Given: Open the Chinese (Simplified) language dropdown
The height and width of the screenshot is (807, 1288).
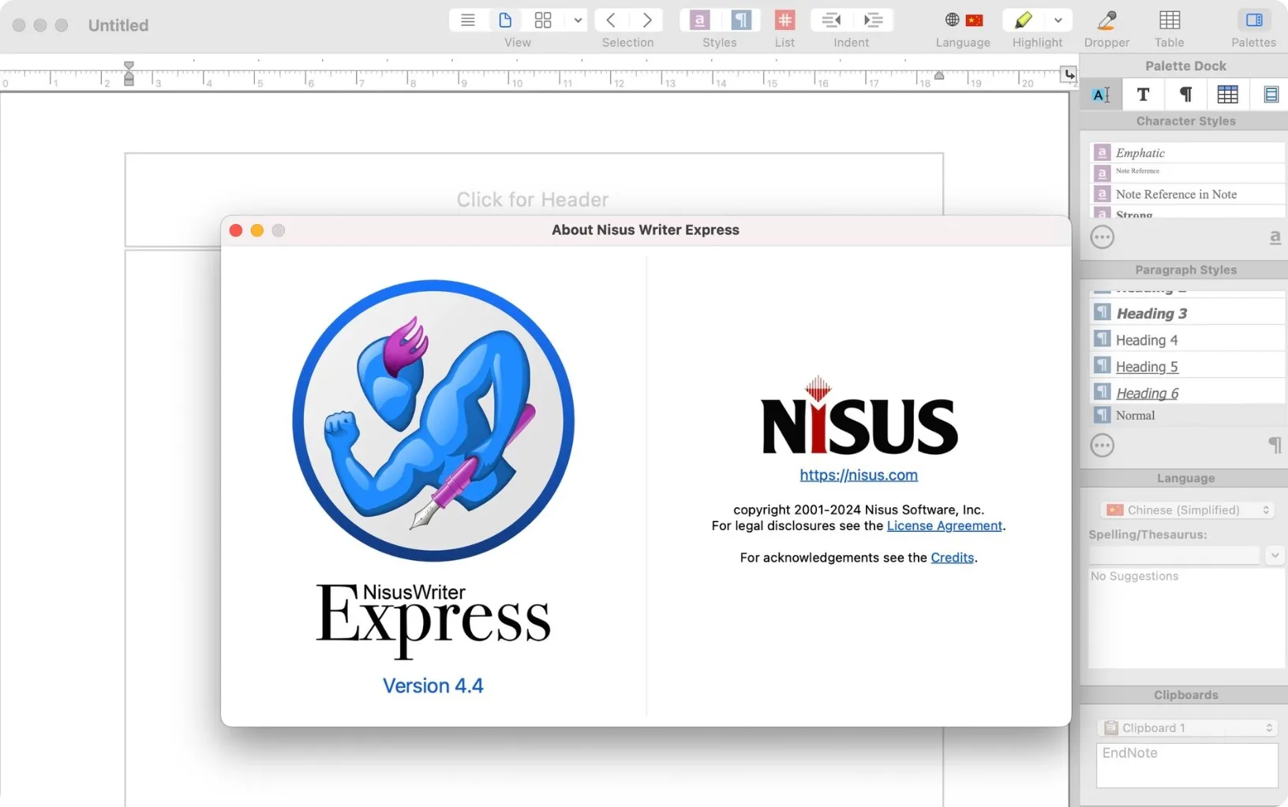Looking at the screenshot, I should tap(1188, 510).
